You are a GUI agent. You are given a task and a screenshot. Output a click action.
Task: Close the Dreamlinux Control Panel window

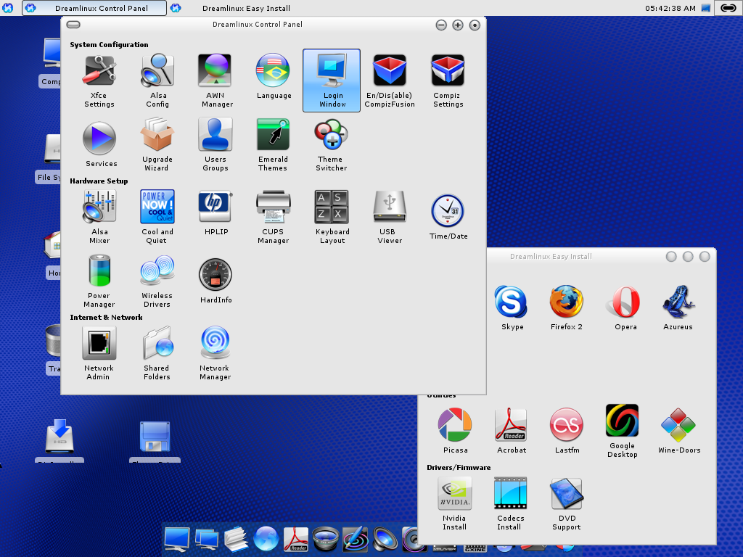[475, 25]
